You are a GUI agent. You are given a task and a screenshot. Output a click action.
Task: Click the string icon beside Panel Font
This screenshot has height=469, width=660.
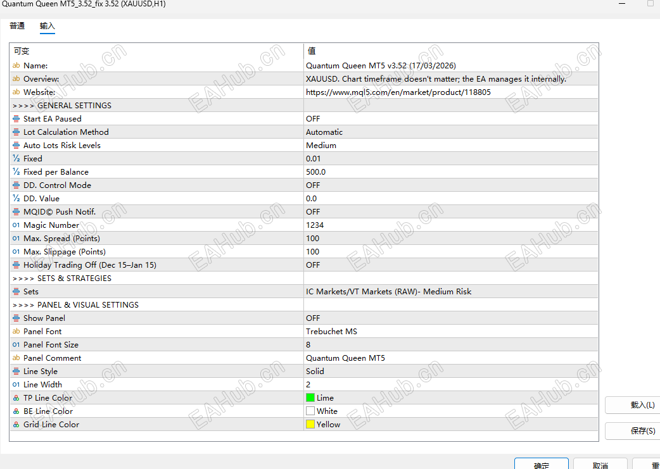(x=16, y=332)
